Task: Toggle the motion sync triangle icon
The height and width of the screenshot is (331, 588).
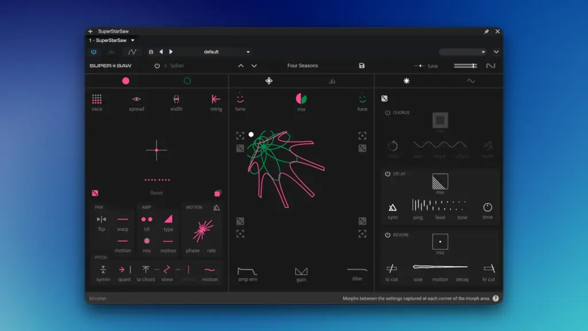Action: [x=216, y=207]
